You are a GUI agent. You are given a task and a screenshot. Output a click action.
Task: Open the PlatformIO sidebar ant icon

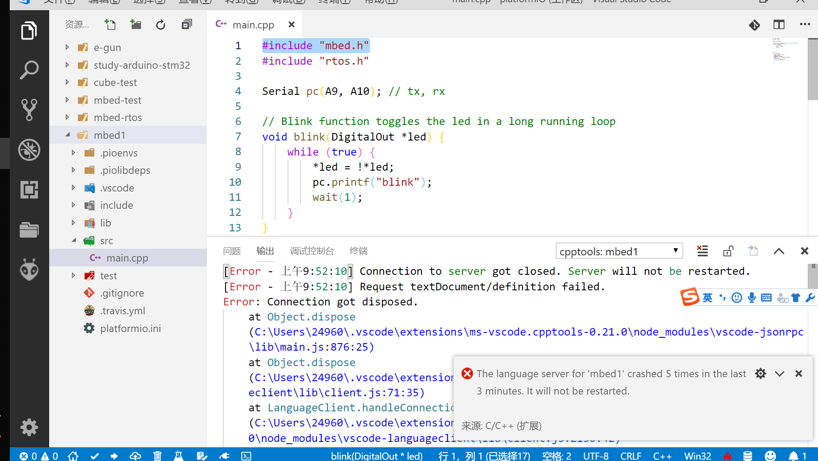point(29,270)
